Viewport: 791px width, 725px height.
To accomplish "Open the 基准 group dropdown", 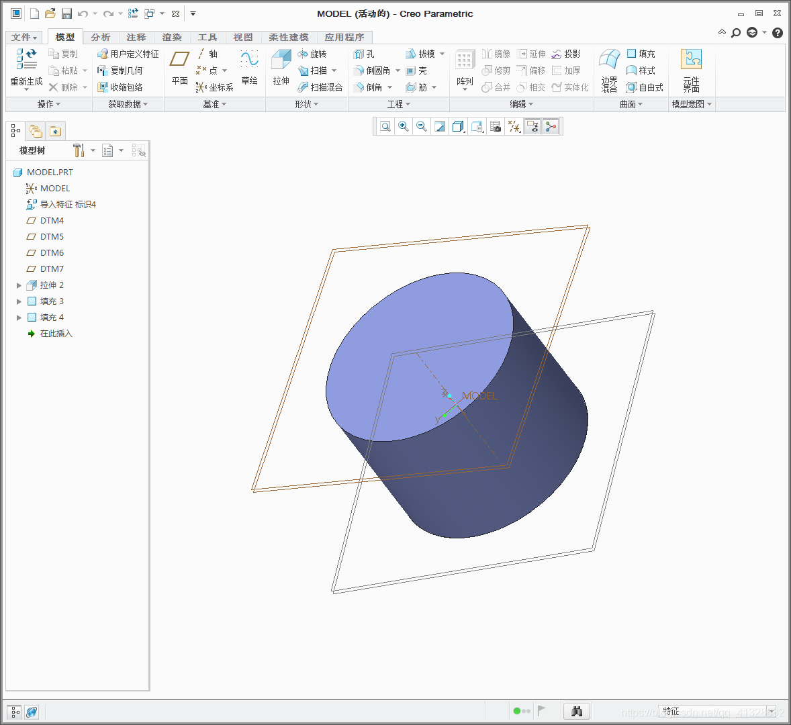I will tap(214, 104).
